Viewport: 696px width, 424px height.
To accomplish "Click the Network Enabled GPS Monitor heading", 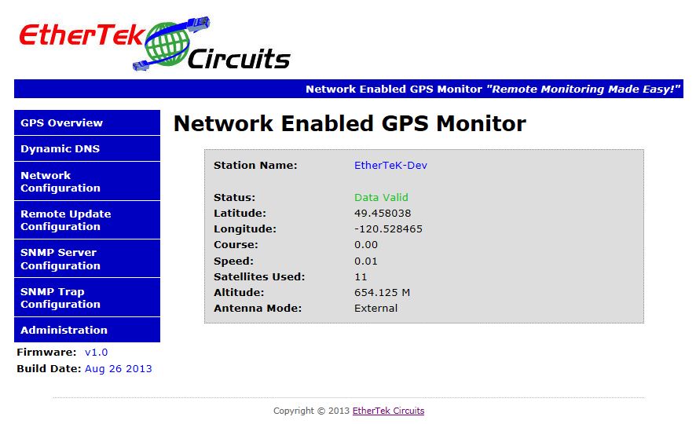I will [350, 123].
